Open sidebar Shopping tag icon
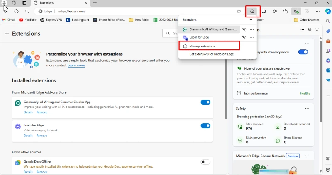The image size is (332, 175). [328, 31]
